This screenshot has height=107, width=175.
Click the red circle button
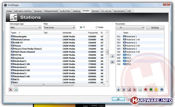146,90
